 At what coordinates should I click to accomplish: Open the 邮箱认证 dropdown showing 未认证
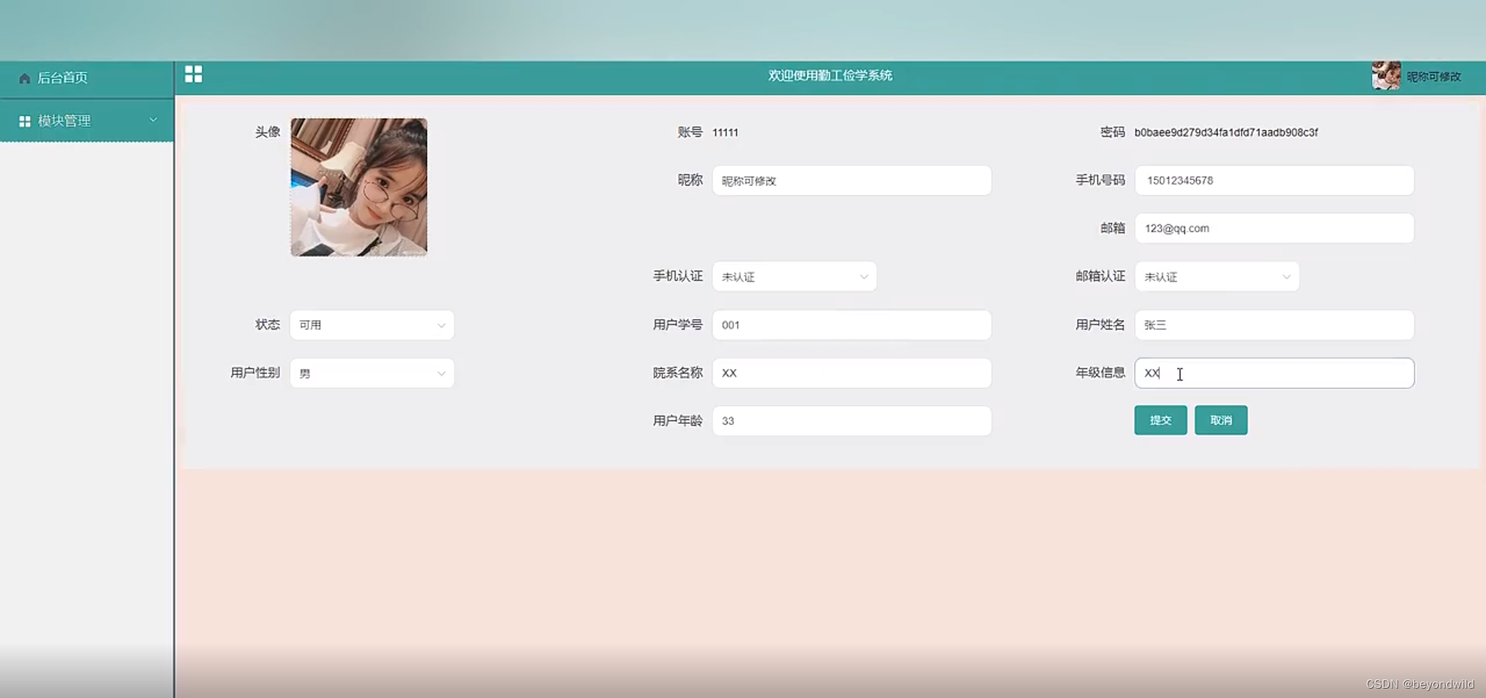pyautogui.click(x=1217, y=276)
